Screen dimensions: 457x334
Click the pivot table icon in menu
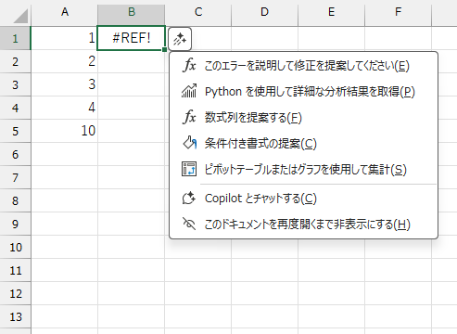(x=189, y=169)
